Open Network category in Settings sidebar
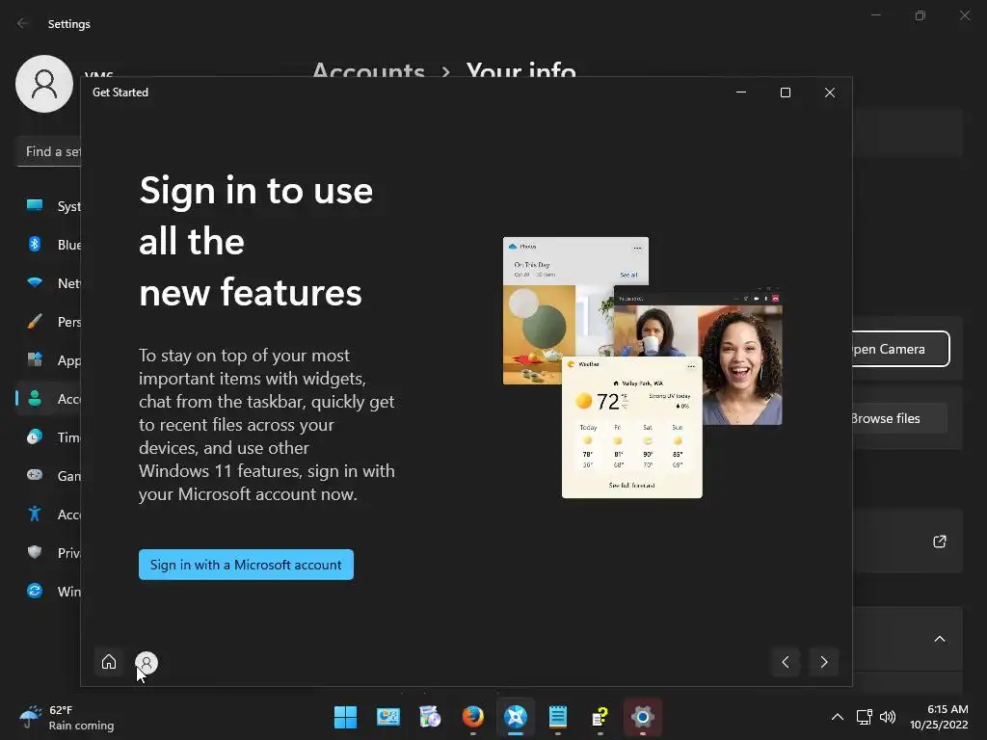The height and width of the screenshot is (740, 987). [x=49, y=282]
